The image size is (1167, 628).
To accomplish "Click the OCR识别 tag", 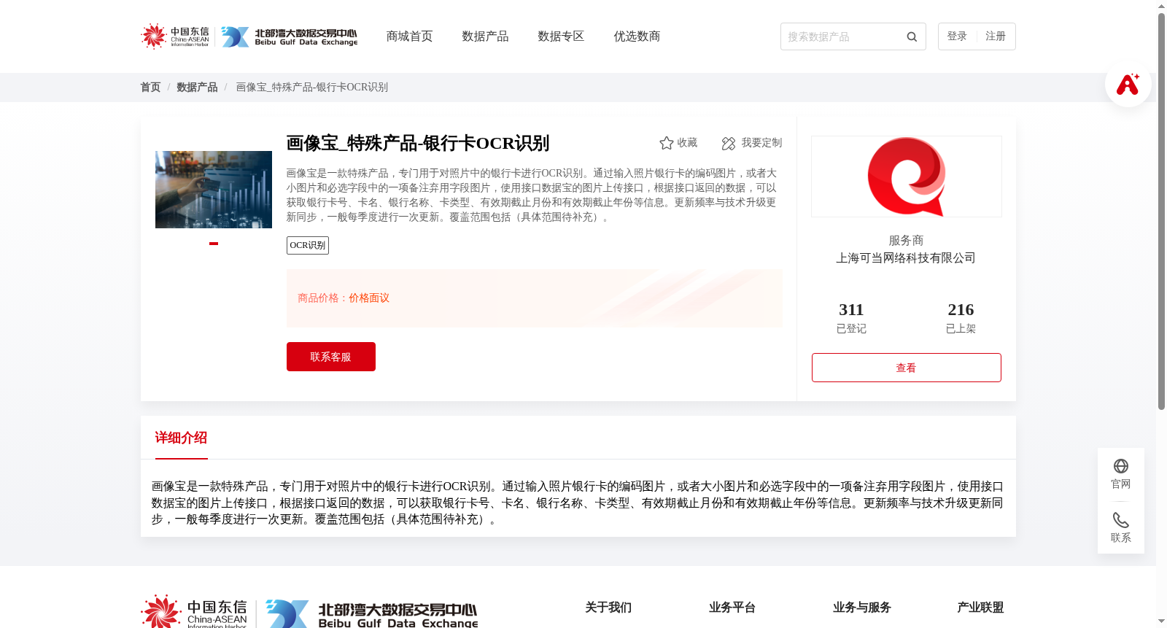I will [308, 245].
